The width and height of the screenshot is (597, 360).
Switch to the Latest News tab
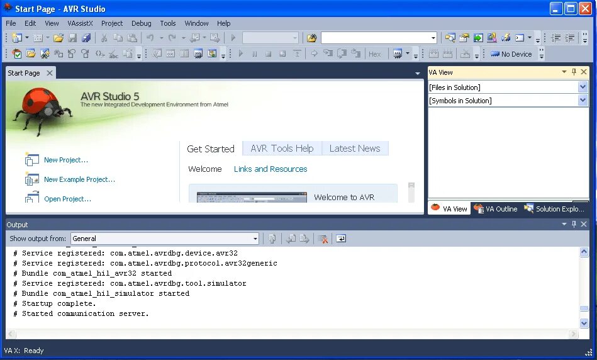(x=355, y=148)
